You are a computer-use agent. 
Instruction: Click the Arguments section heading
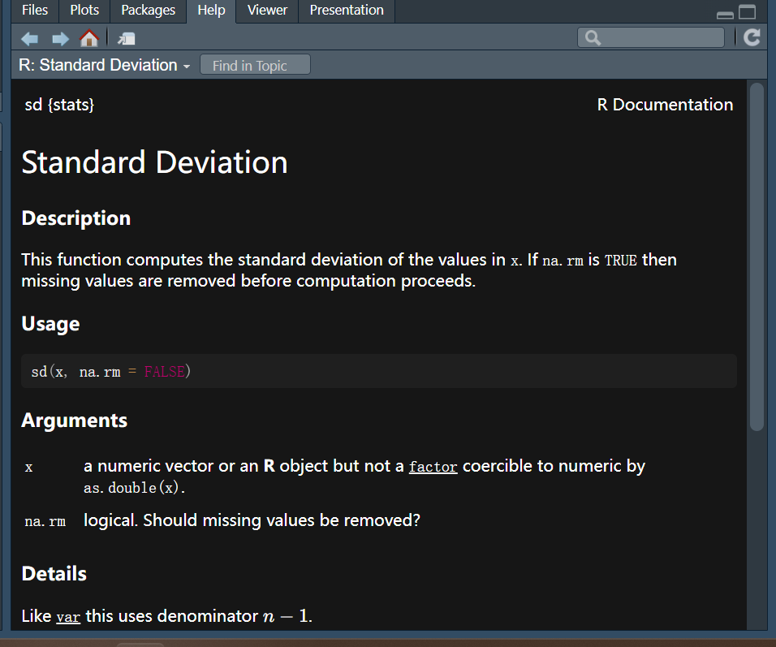click(x=74, y=421)
